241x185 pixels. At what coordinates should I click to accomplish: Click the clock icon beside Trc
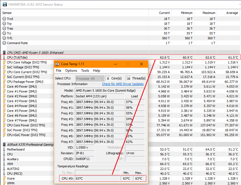pos(4,33)
